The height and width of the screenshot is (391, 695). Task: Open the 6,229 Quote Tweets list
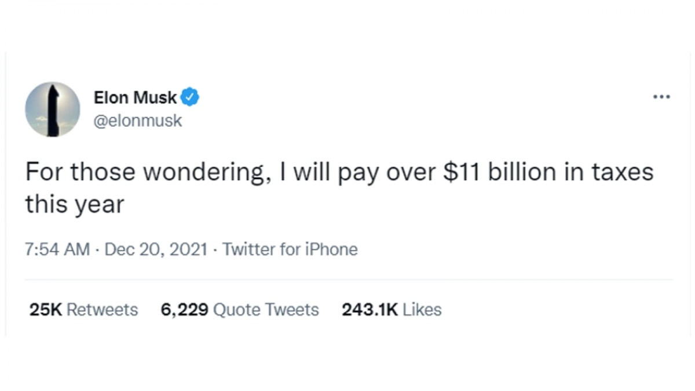[x=240, y=310]
